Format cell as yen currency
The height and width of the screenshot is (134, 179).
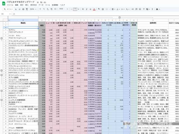coord(40,9)
